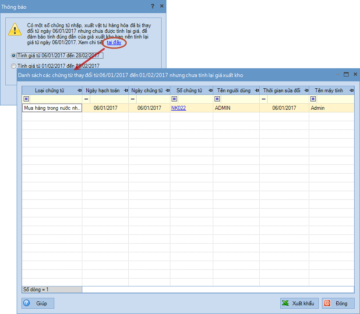Open filter operator for Số chứng từ
360x314 pixels.
(174, 99)
